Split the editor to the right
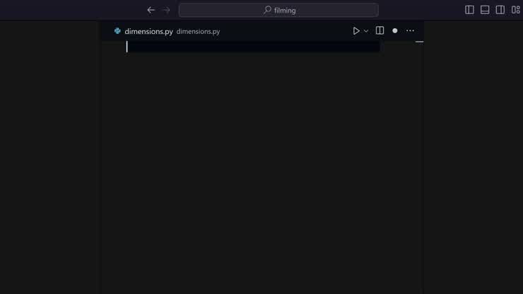 [380, 30]
